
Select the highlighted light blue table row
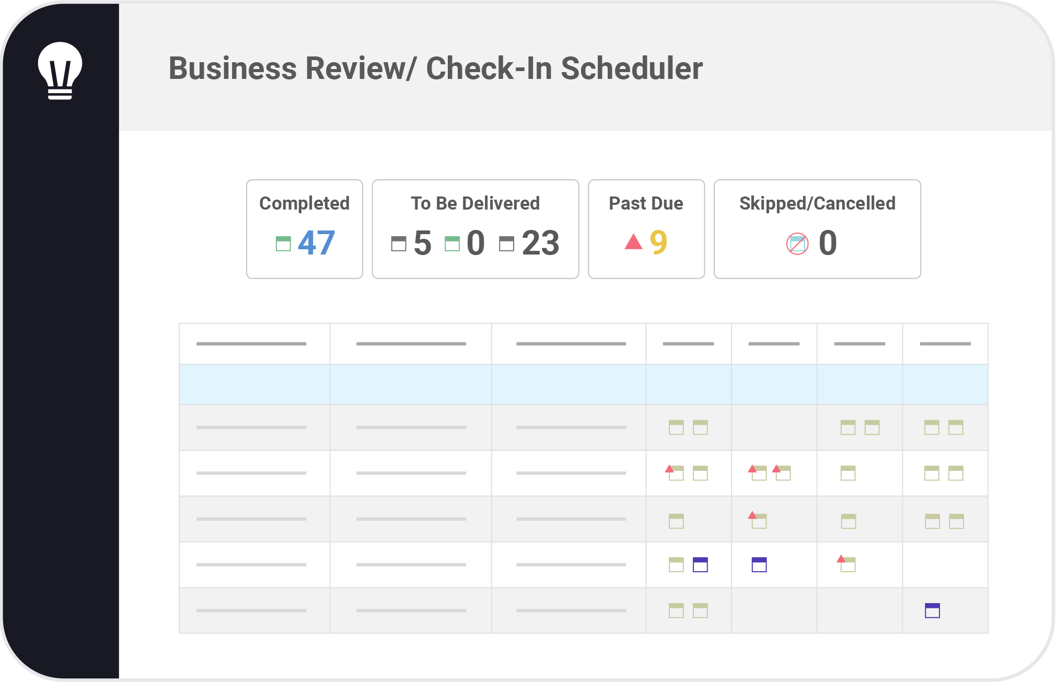point(583,384)
